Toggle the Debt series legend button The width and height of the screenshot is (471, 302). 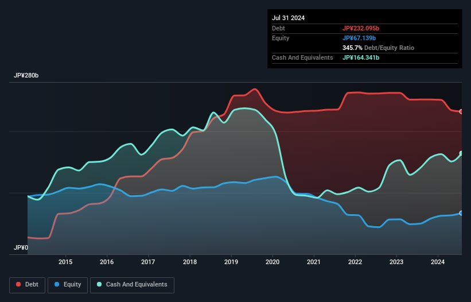click(28, 285)
